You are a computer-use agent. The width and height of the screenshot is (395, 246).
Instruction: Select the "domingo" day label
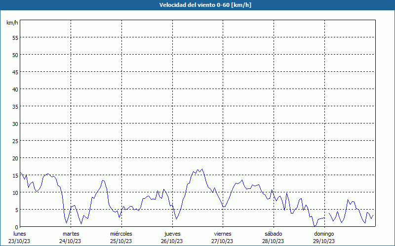pyautogui.click(x=324, y=234)
